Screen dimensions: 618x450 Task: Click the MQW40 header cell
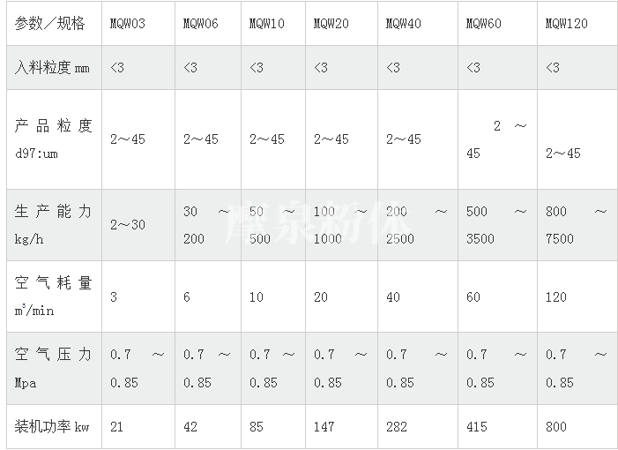click(404, 24)
